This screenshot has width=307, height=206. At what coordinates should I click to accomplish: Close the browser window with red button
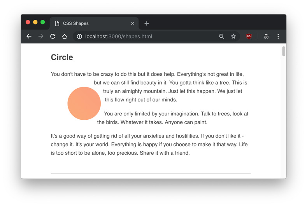pos(28,22)
